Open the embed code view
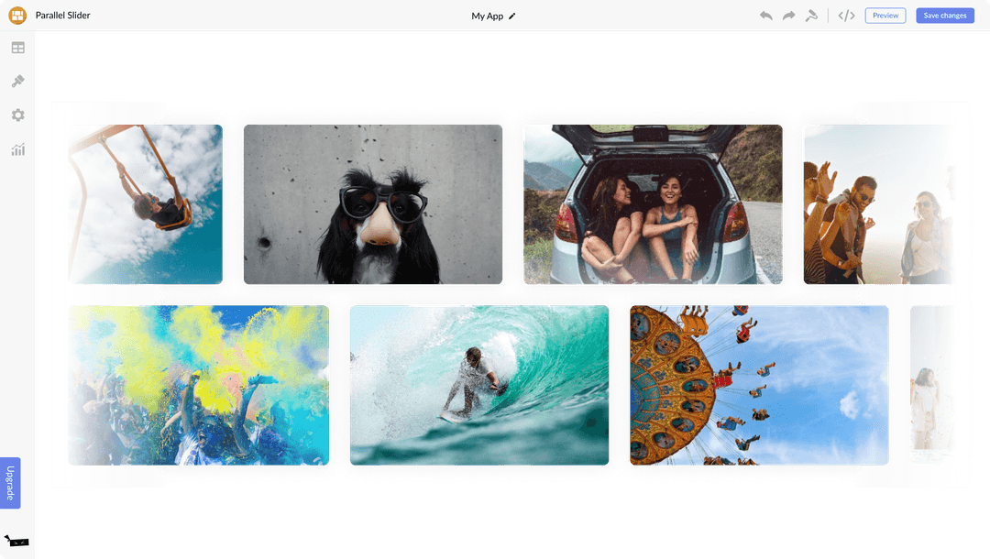Image resolution: width=990 pixels, height=559 pixels. pyautogui.click(x=845, y=15)
